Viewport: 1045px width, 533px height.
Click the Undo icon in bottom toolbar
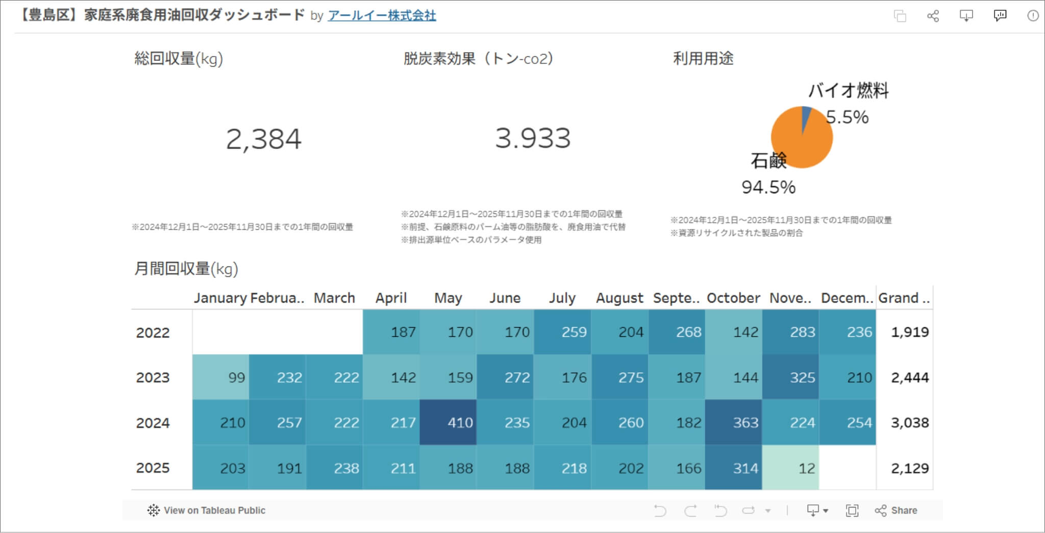click(660, 510)
